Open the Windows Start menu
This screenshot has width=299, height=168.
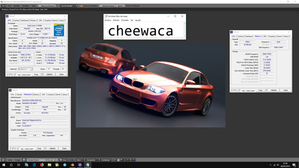[x=4, y=165]
